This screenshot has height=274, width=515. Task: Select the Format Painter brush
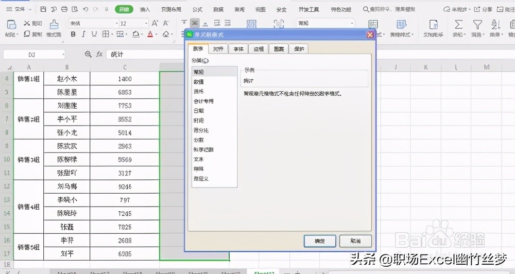point(54,24)
